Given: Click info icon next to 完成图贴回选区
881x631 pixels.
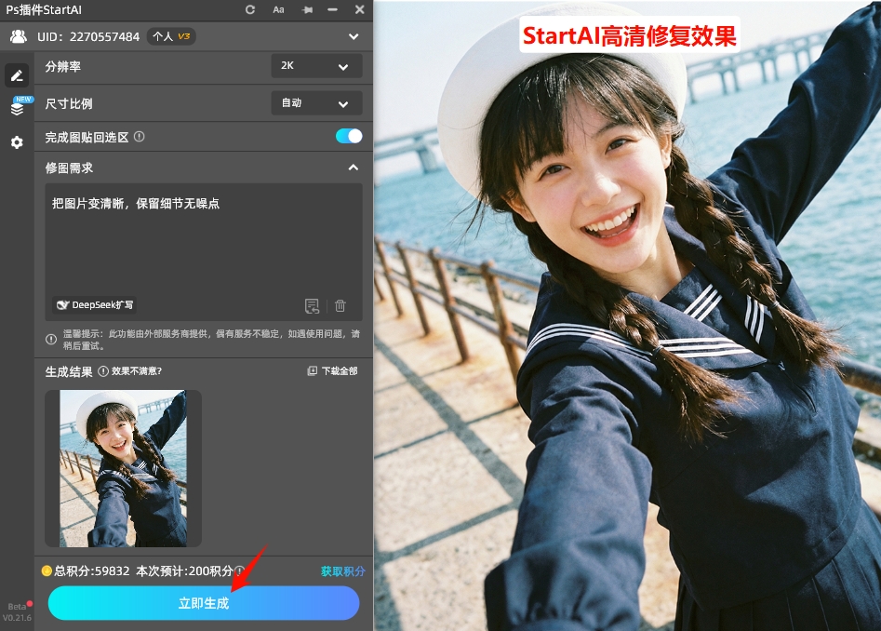Looking at the screenshot, I should click(140, 137).
